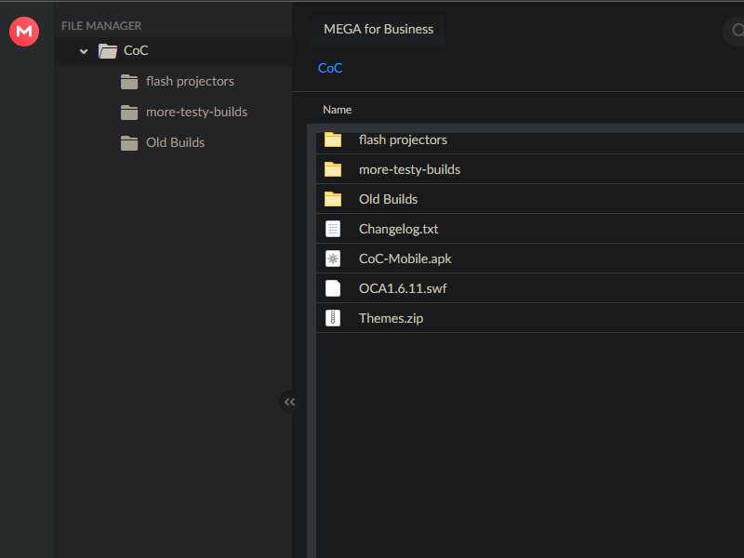
Task: Collapse the sidebar with double-arrow button
Action: click(289, 402)
